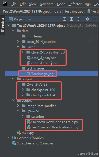The image size is (99, 157).
Task: Click the ImageDataHandler folder icon
Action: coord(24,106)
